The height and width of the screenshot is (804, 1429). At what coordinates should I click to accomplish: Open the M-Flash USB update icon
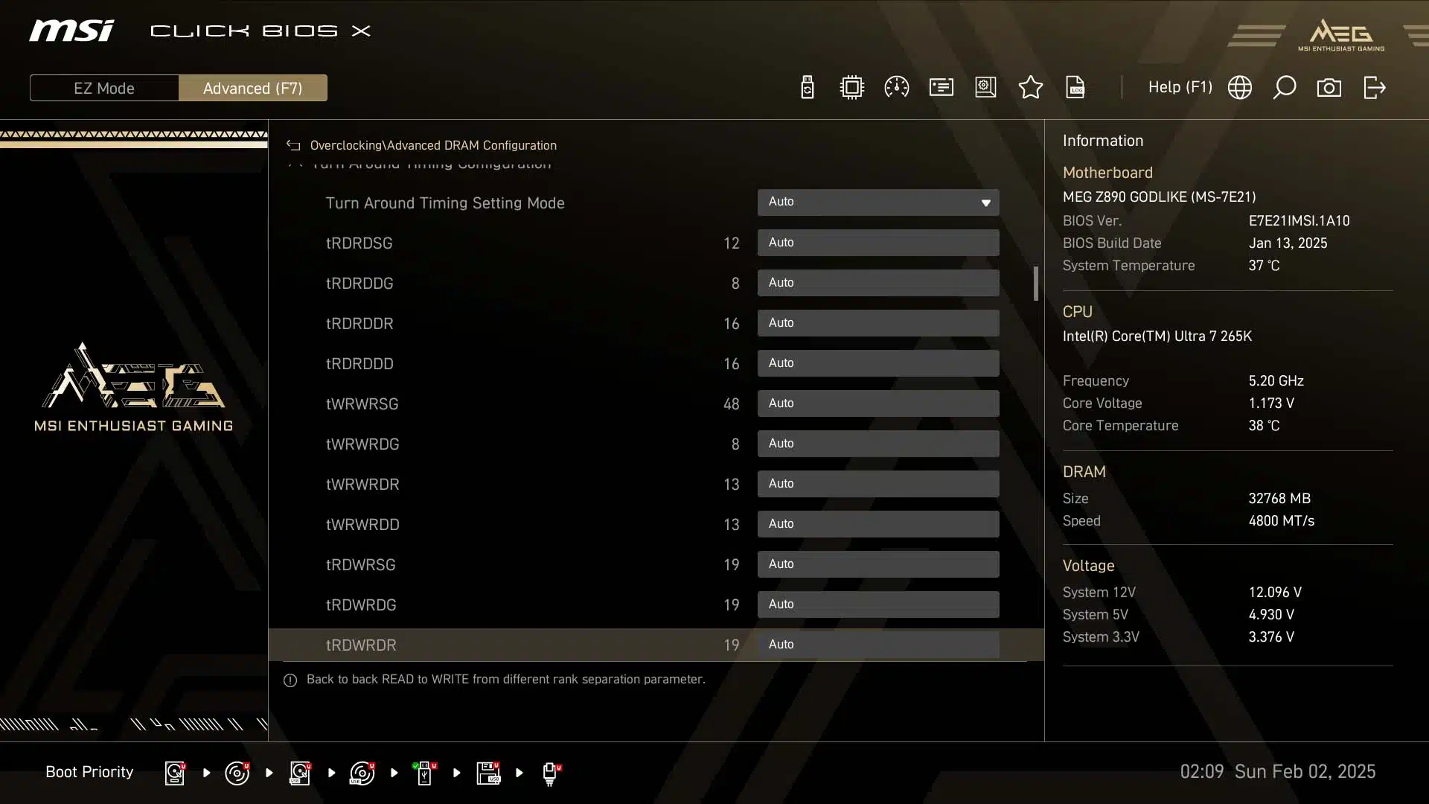(x=807, y=88)
